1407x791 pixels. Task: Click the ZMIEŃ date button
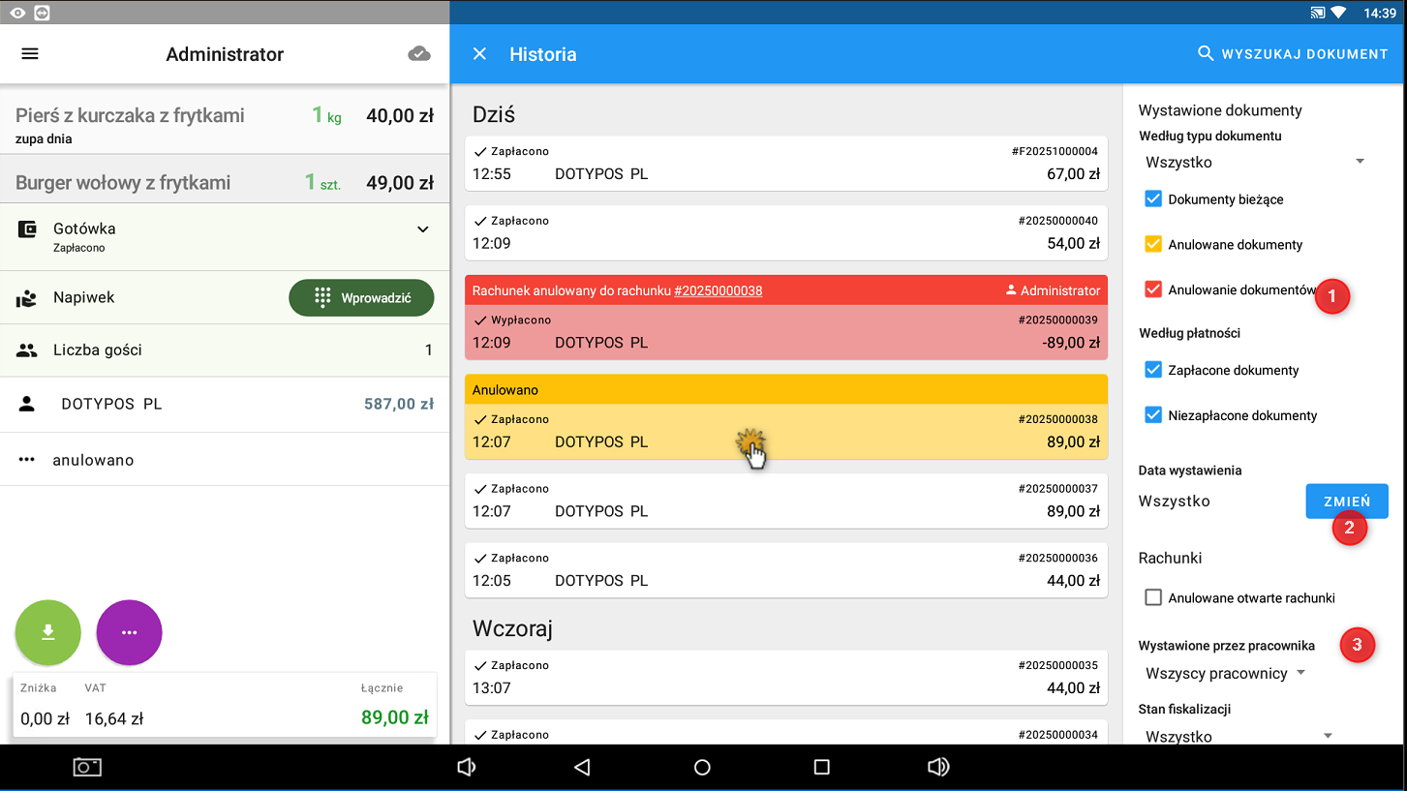1346,502
